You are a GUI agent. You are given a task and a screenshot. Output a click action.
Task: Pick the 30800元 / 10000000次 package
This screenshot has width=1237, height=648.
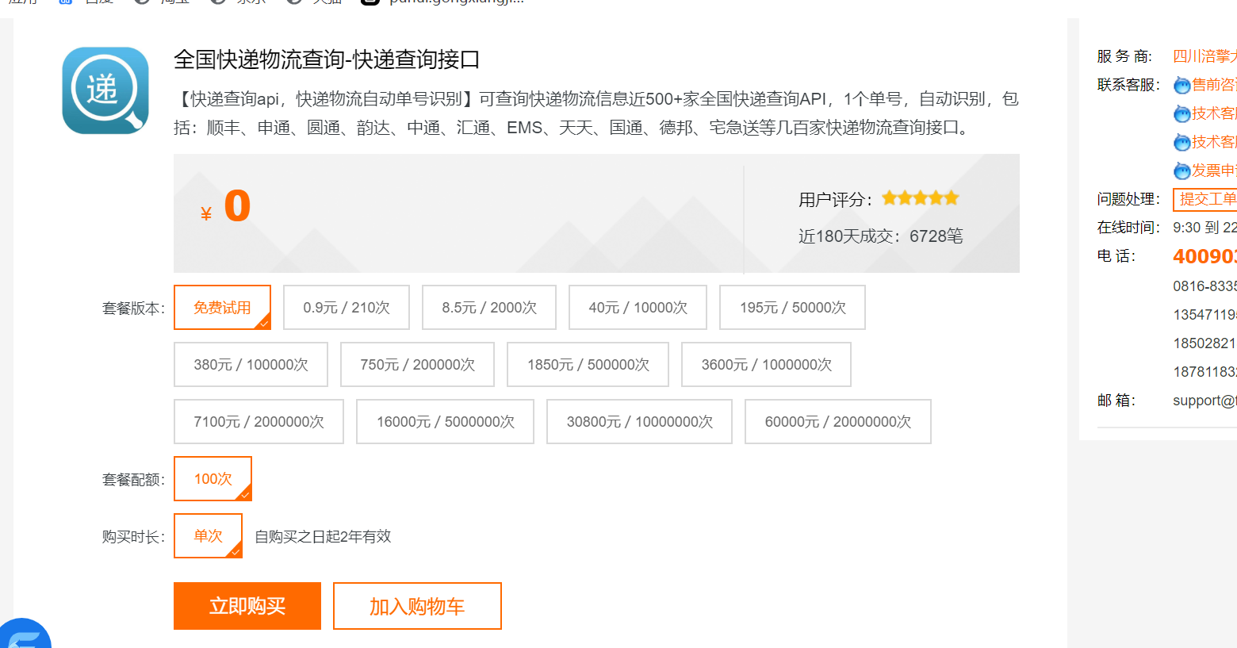click(x=639, y=421)
